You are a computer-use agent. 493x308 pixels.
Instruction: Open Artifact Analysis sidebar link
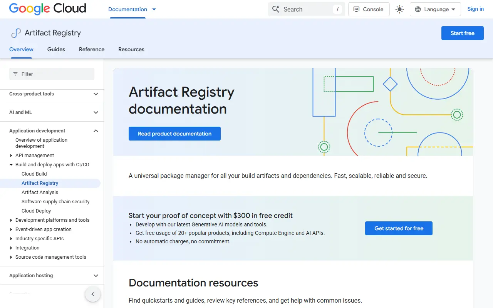point(40,192)
